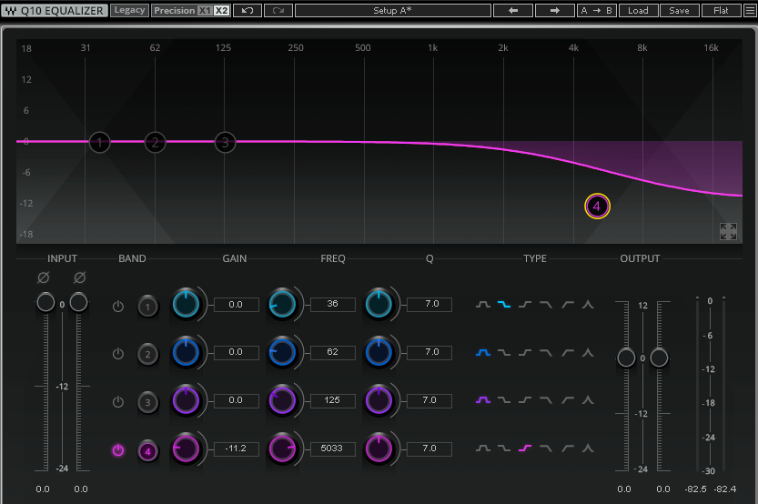Go to next preset with right arrow

click(x=554, y=10)
